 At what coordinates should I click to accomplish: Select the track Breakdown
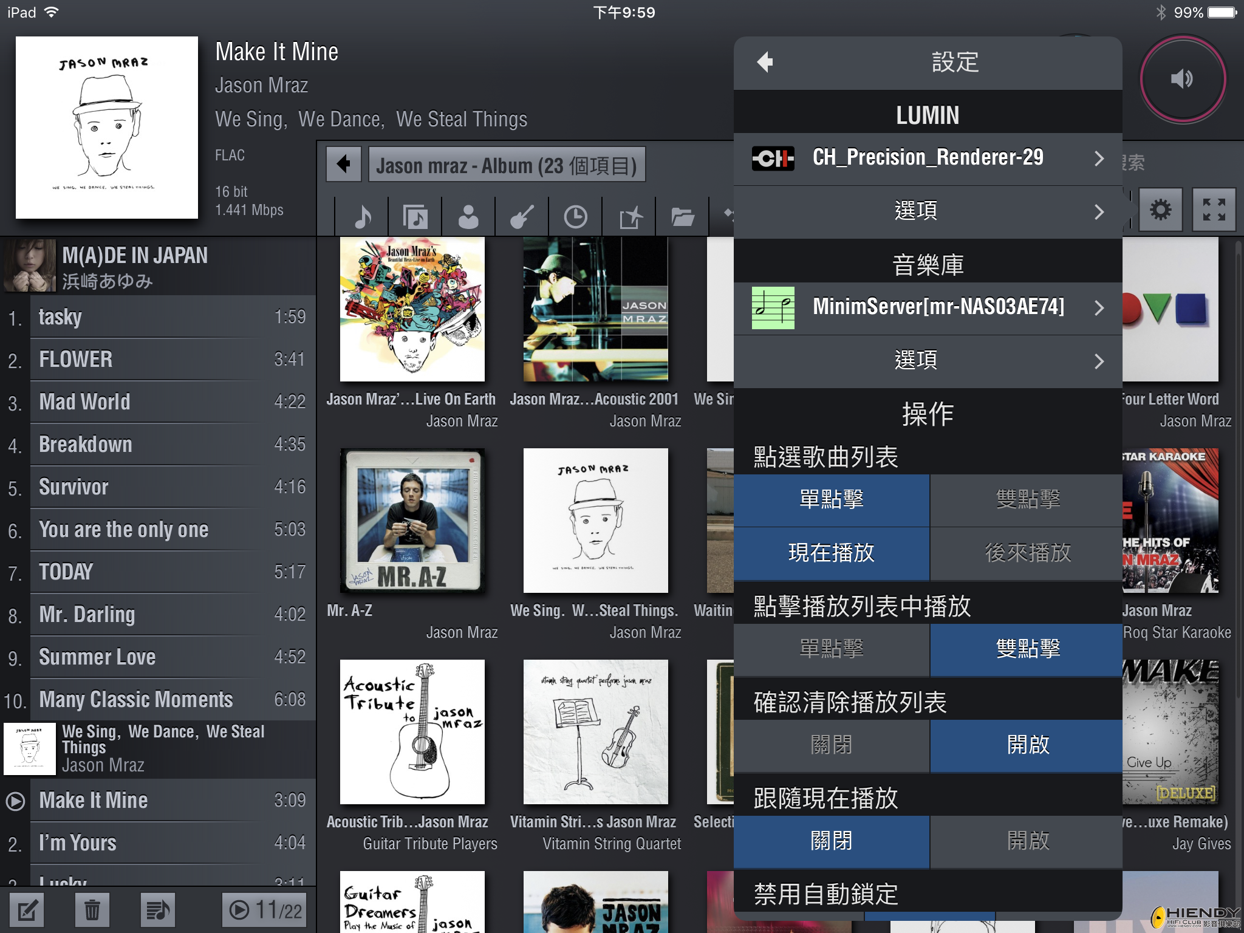pyautogui.click(x=158, y=445)
